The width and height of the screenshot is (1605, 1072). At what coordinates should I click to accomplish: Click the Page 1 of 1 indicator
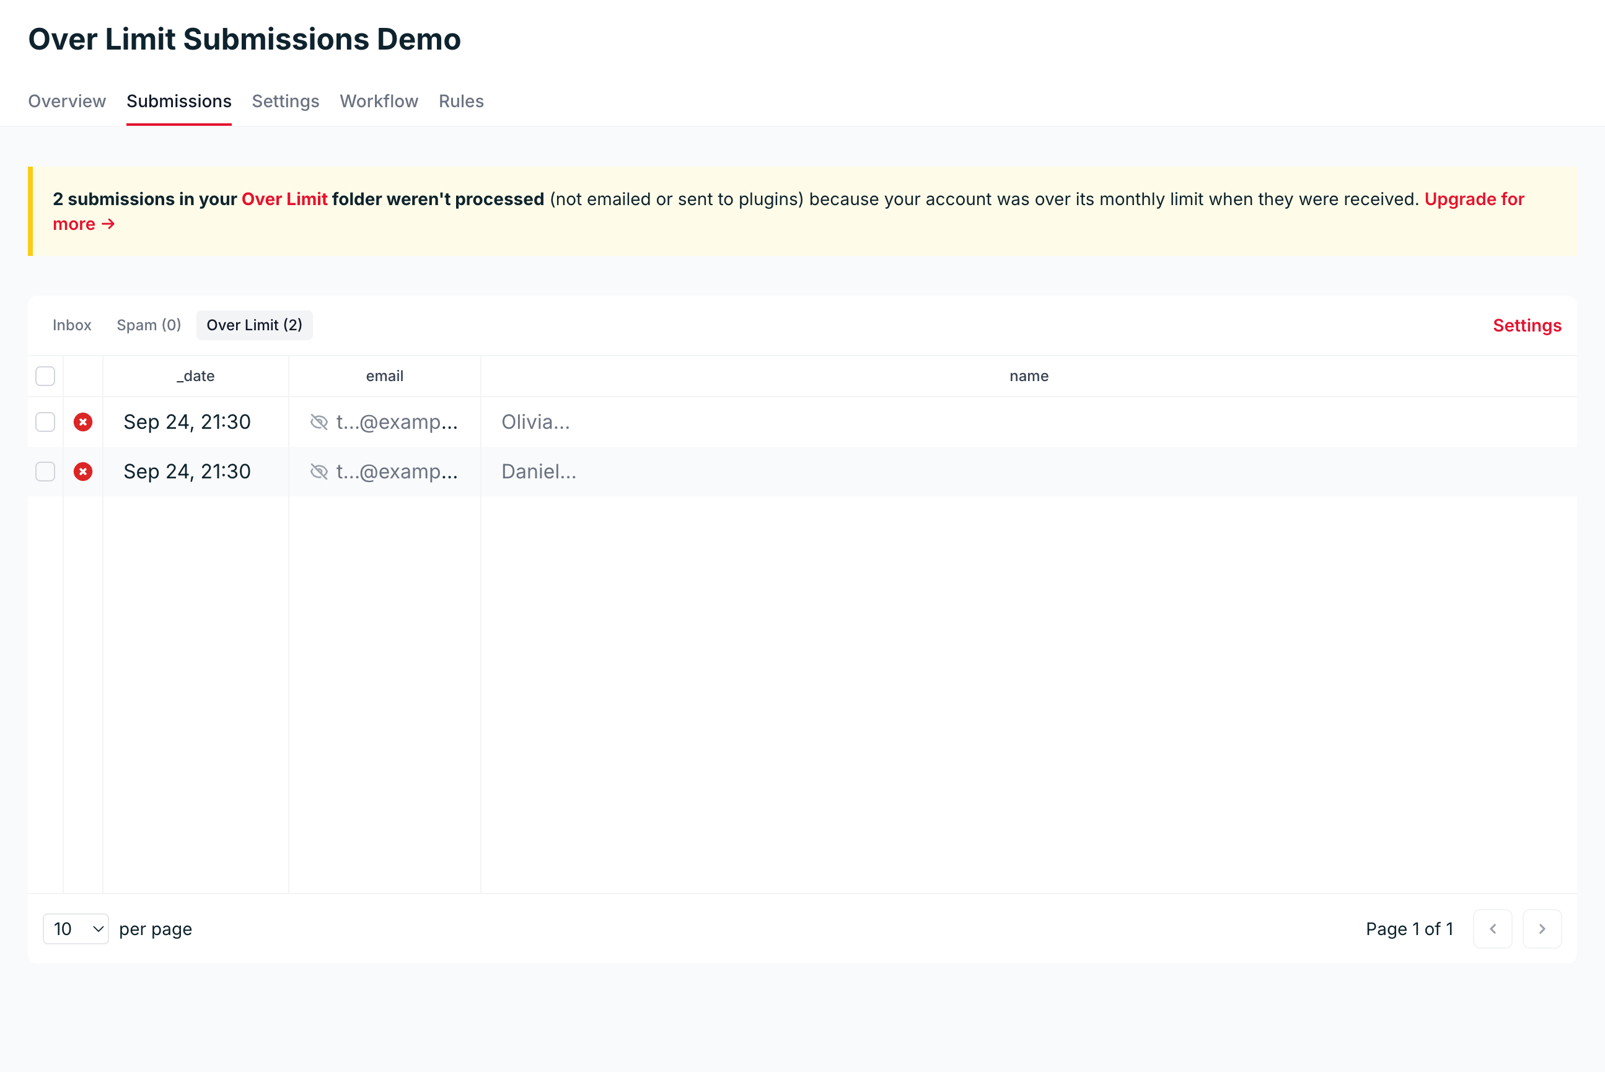point(1410,928)
